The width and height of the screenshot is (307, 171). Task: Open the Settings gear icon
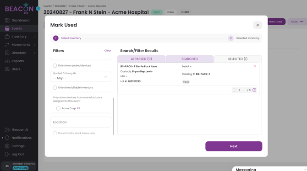pos(7,146)
